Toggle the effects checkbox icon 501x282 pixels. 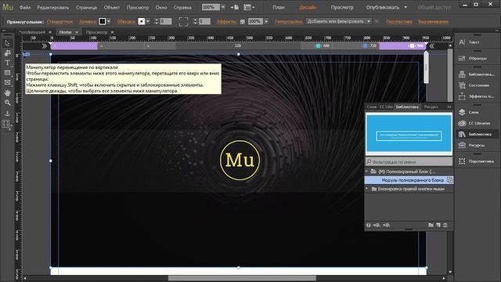coord(243,22)
